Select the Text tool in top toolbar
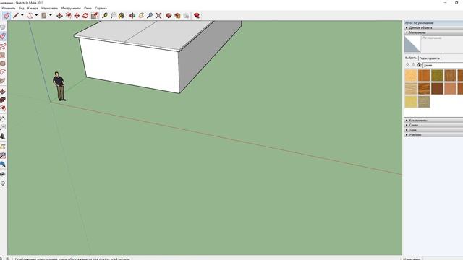 coord(114,16)
